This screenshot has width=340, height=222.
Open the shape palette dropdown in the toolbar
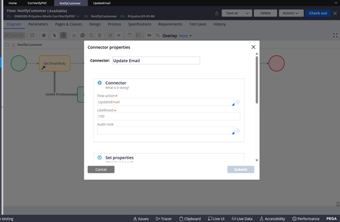33,35
